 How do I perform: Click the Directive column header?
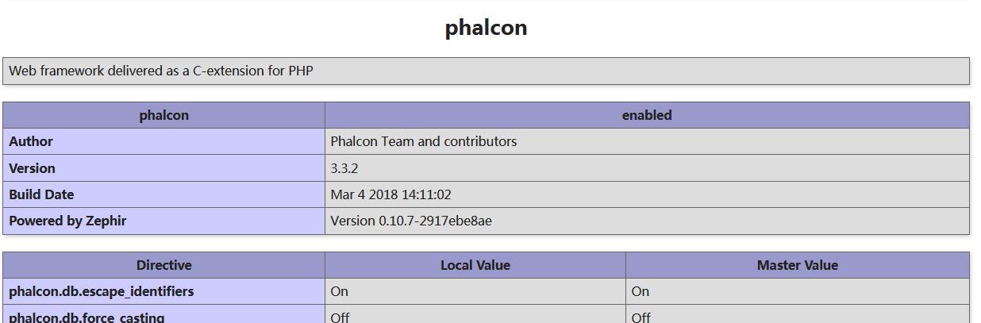pos(163,265)
